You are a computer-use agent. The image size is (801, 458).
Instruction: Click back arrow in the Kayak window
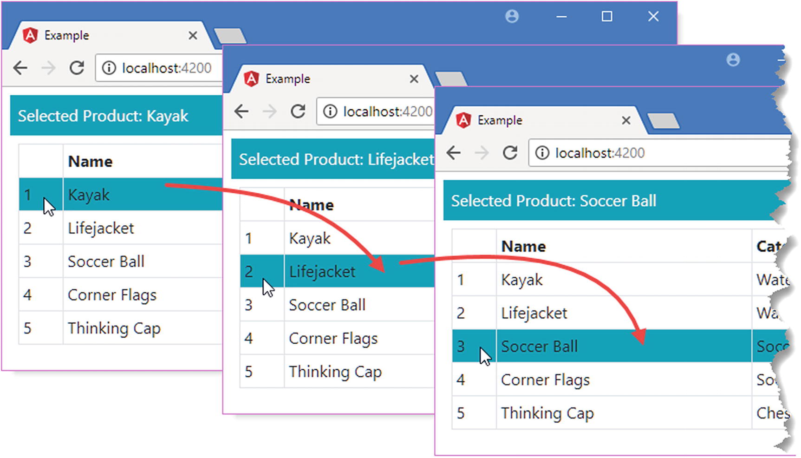click(x=20, y=68)
